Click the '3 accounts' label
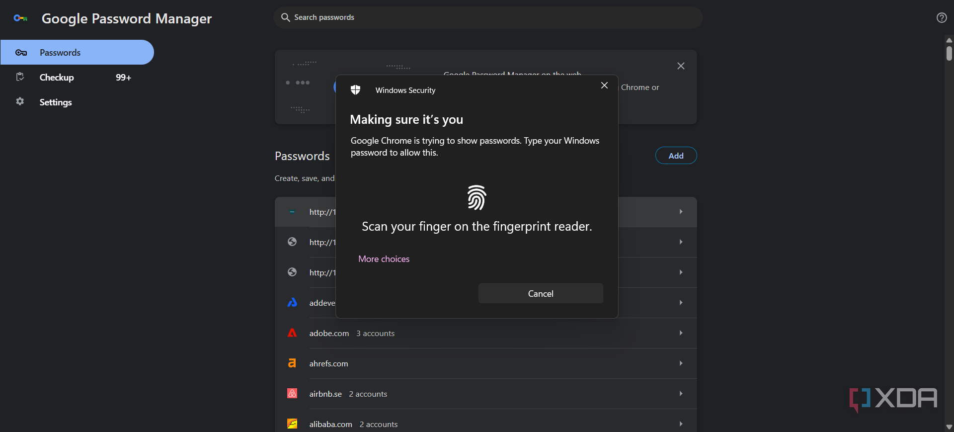 pos(375,334)
